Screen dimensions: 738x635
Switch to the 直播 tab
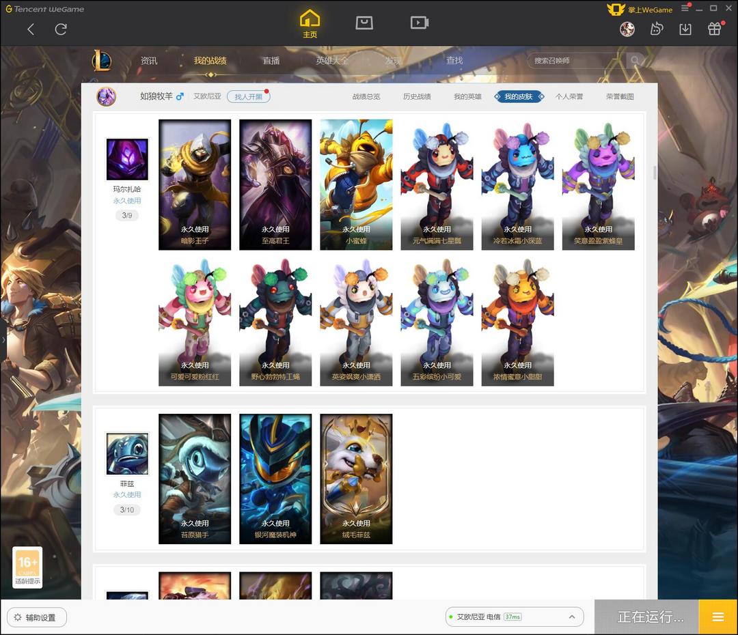271,61
